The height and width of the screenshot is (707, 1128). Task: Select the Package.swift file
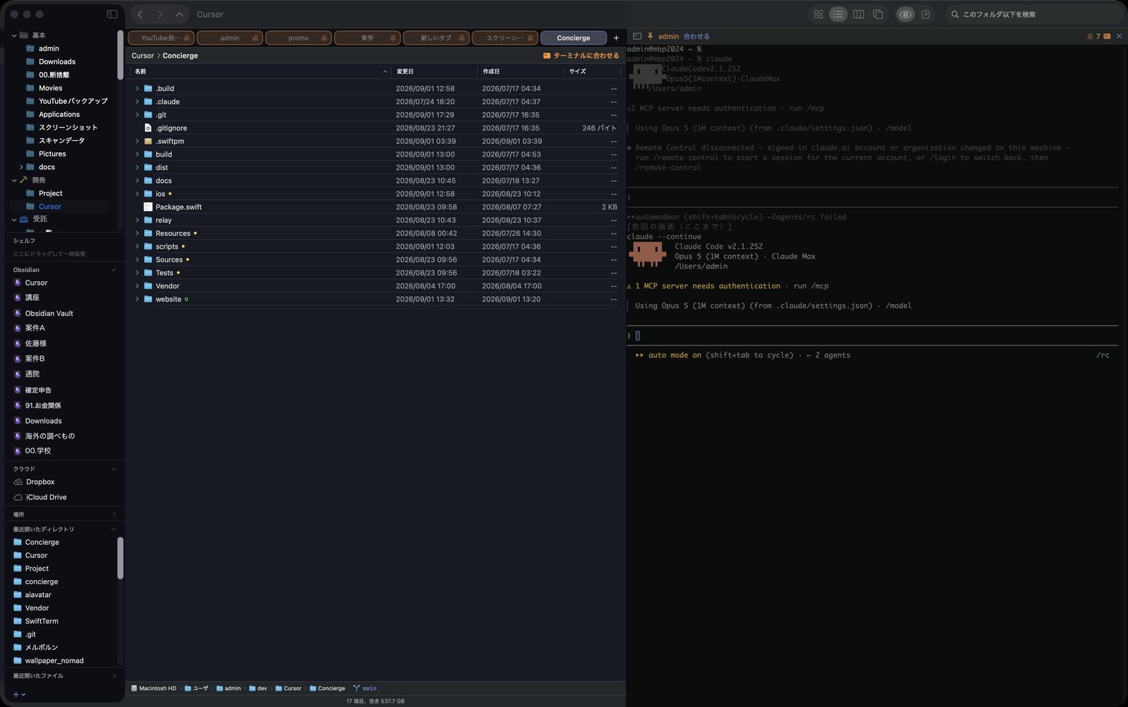coord(375,207)
